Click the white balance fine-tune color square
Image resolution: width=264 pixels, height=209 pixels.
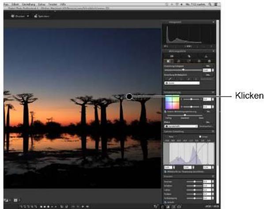pos(172,103)
